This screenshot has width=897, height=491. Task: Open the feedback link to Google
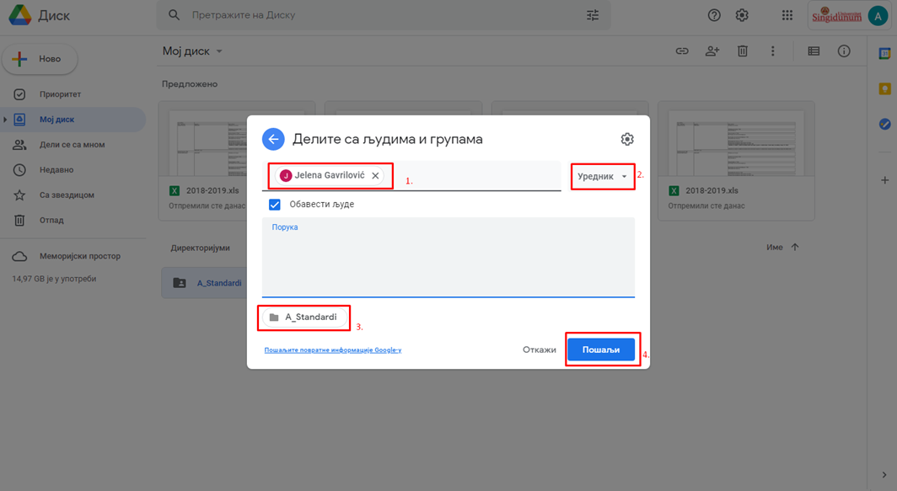click(x=332, y=350)
